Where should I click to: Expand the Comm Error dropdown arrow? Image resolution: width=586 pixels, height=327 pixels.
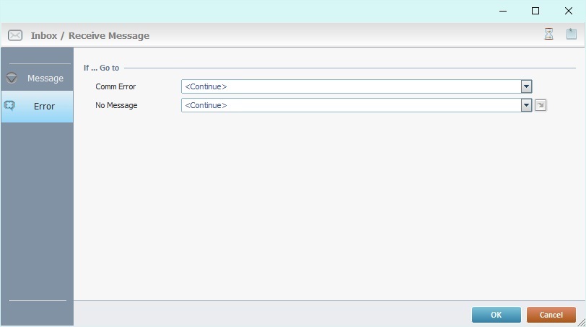[526, 86]
